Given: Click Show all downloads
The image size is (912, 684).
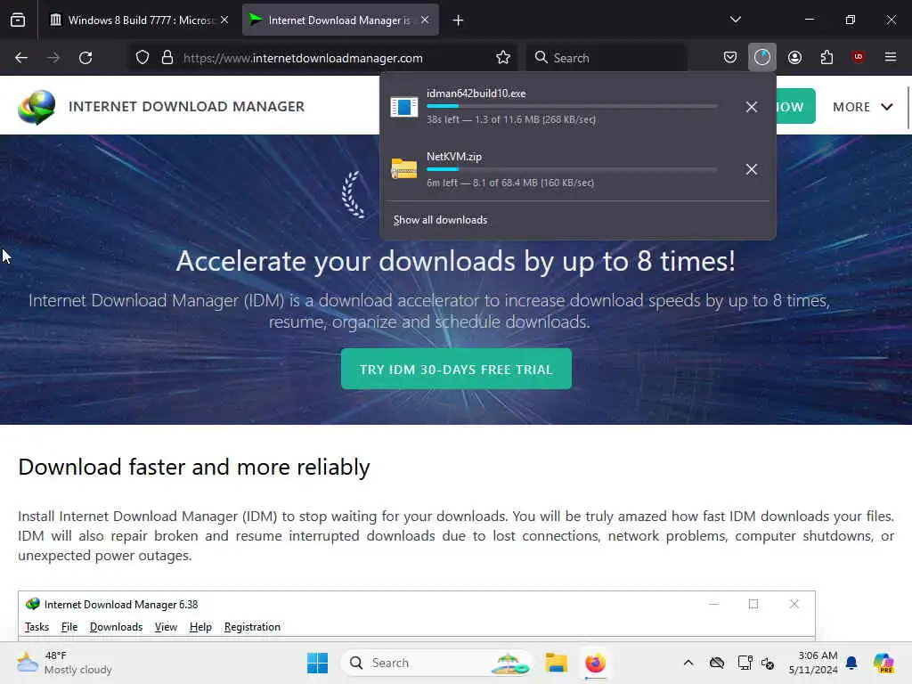Looking at the screenshot, I should point(440,220).
